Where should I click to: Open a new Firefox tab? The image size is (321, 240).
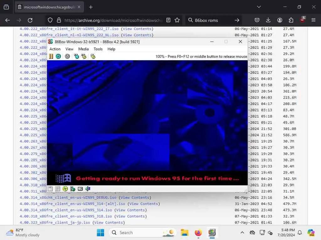point(91,7)
